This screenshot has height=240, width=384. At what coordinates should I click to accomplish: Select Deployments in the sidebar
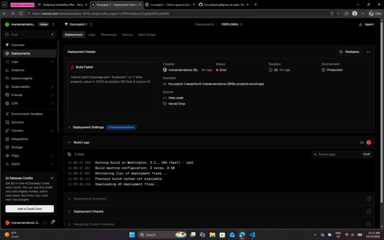click(x=30, y=53)
